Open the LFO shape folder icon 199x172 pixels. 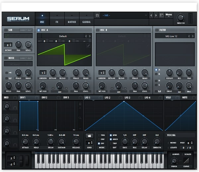pos(89,136)
